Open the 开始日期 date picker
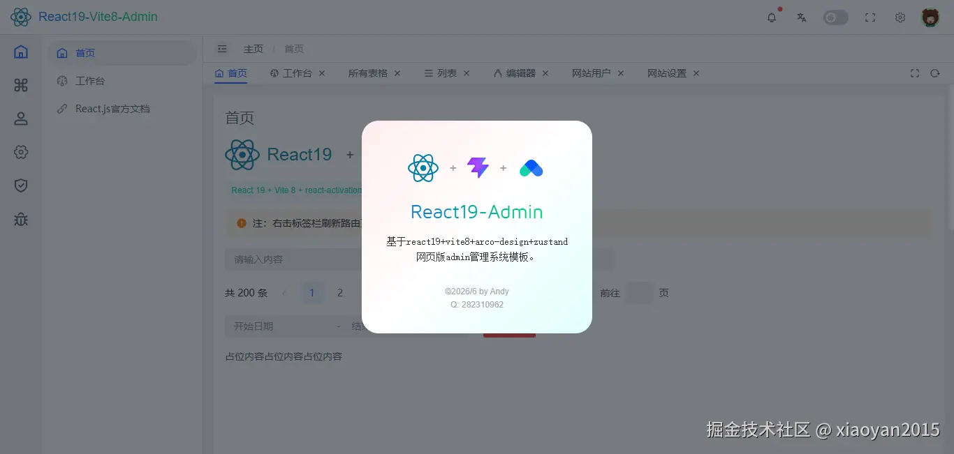Image resolution: width=954 pixels, height=454 pixels. point(279,326)
